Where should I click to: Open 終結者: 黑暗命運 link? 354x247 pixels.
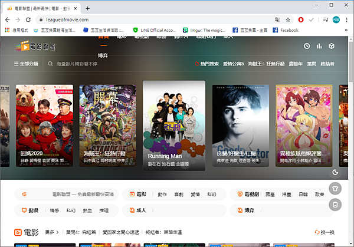pyautogui.click(x=163, y=232)
